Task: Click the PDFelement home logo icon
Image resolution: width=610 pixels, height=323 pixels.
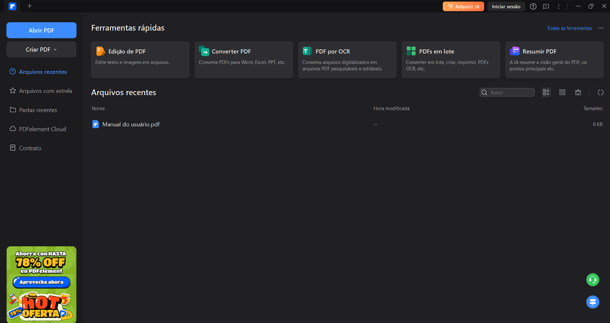Action: pos(13,6)
